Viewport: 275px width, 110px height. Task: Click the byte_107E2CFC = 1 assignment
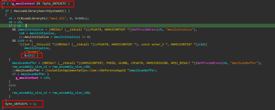pyautogui.click(x=21, y=103)
